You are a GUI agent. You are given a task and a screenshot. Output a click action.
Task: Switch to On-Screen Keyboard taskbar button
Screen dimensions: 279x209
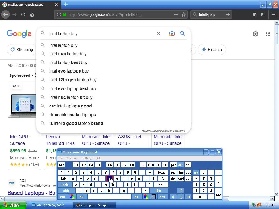50,205
